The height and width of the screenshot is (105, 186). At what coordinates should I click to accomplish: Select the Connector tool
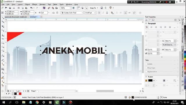(x=3, y=64)
